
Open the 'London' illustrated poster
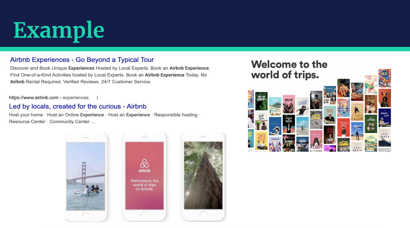point(275,144)
